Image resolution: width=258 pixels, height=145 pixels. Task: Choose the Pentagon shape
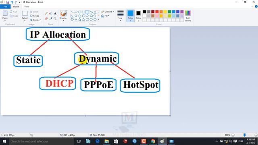pos(80,16)
